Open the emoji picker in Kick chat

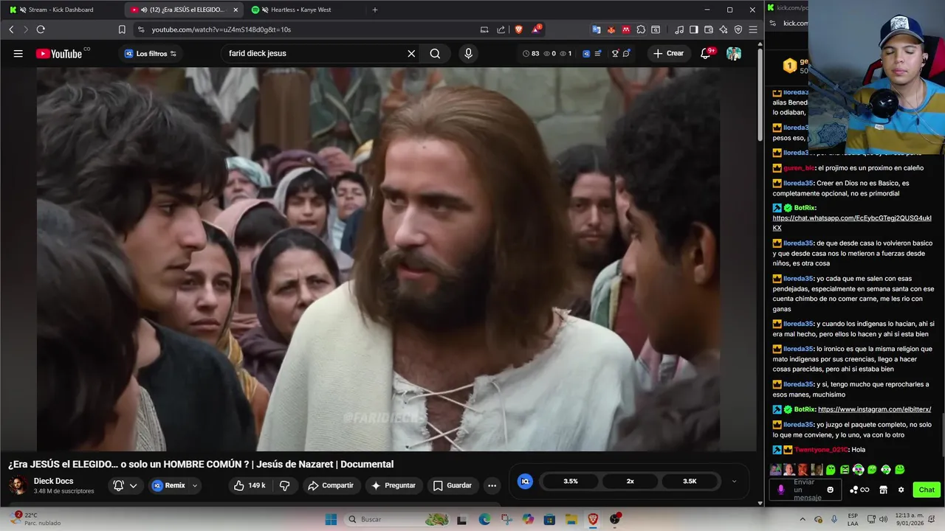click(x=831, y=490)
